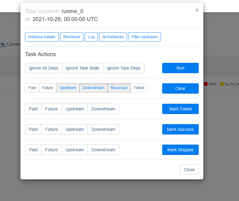Click the Close button in the footer
The width and height of the screenshot is (239, 201).
pos(189,170)
